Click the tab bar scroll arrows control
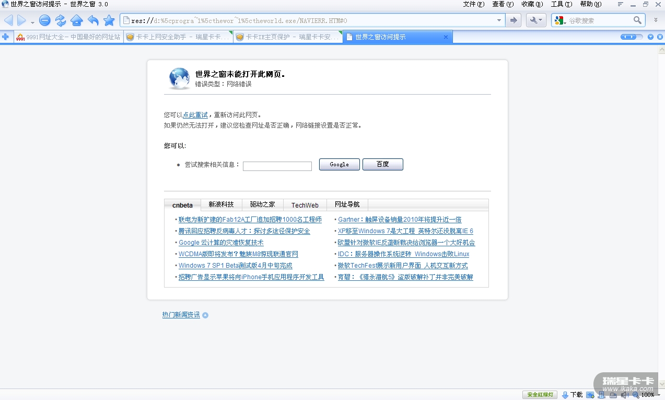The height and width of the screenshot is (400, 665). (x=632, y=37)
